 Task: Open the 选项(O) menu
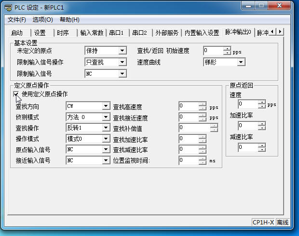point(42,20)
